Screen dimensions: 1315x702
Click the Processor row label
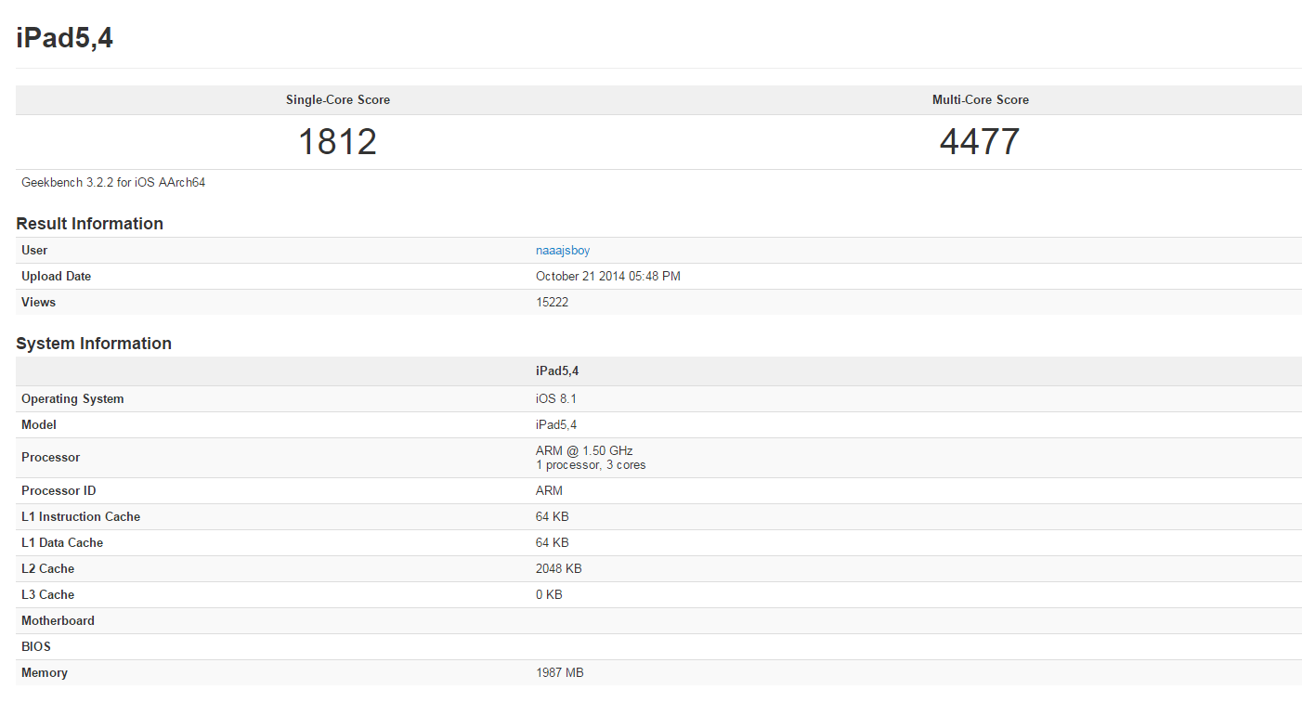(50, 458)
